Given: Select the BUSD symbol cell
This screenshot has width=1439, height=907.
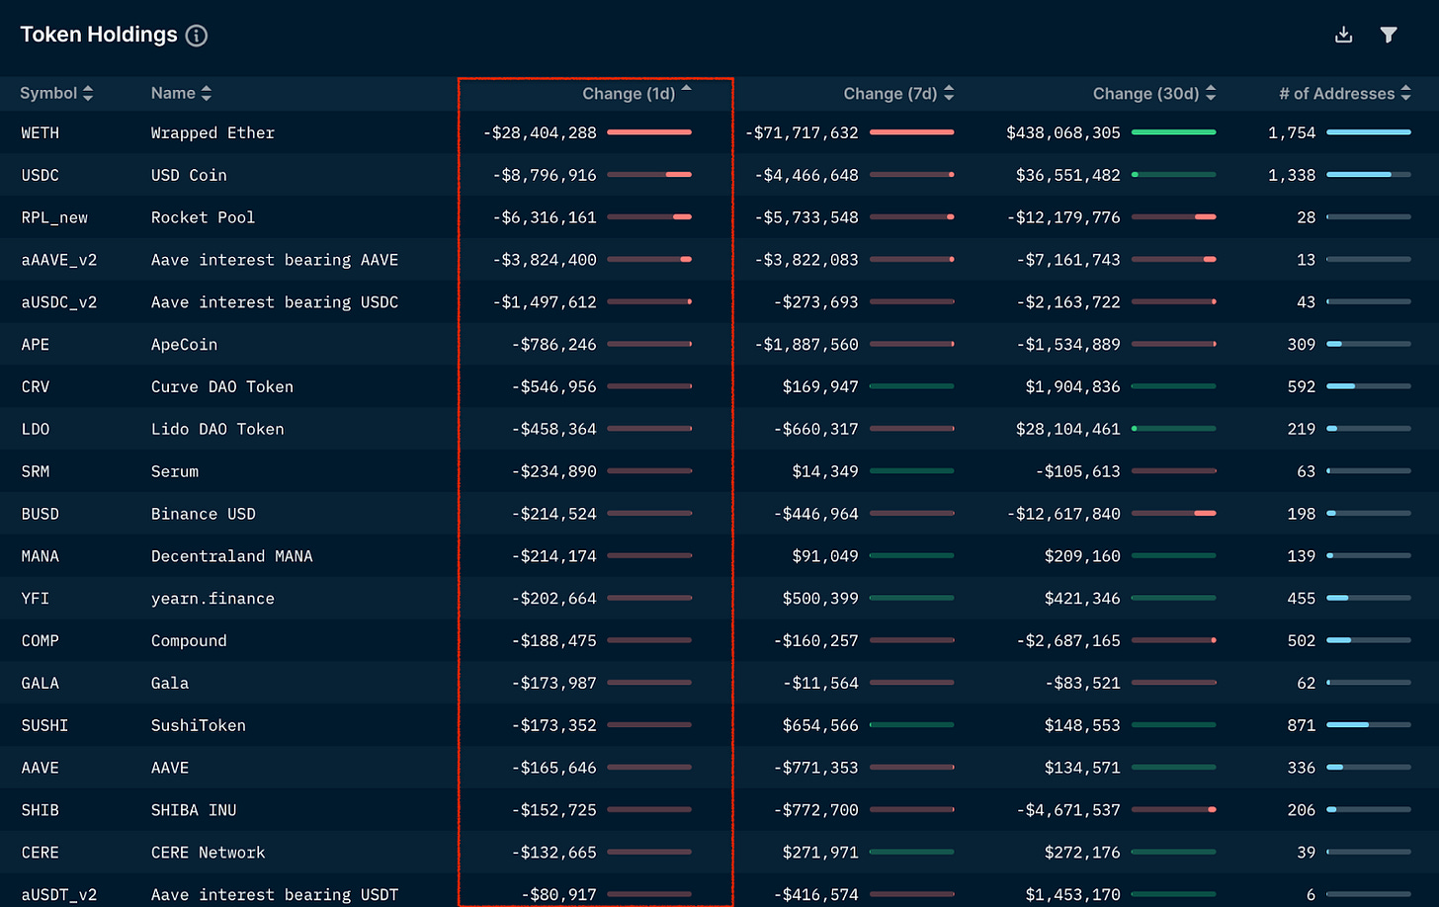Looking at the screenshot, I should tap(41, 514).
